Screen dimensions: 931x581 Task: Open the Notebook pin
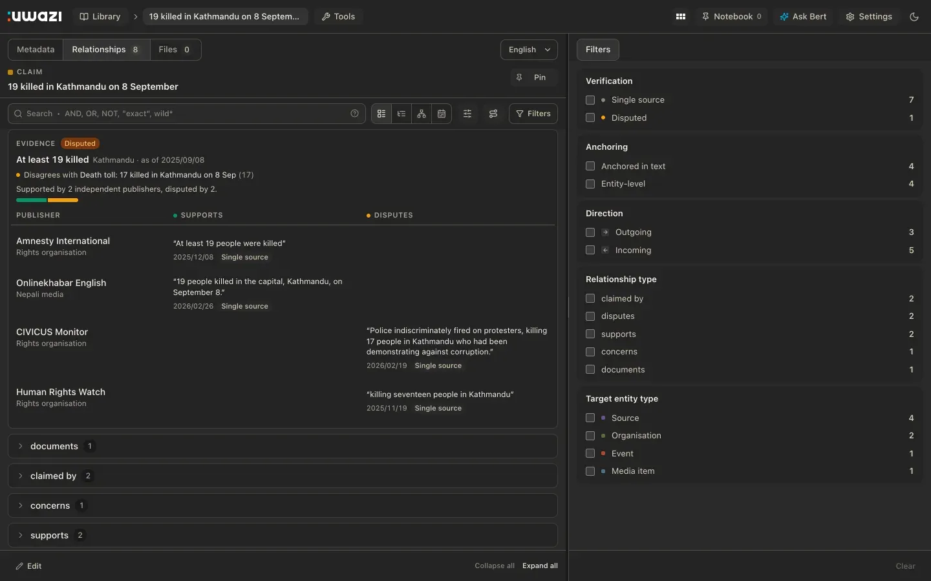(x=732, y=17)
